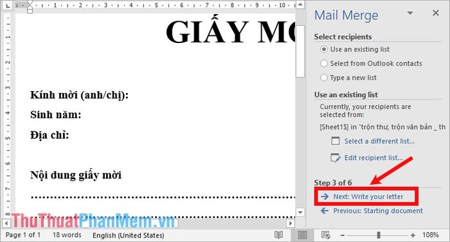Switch to Web Layout view icon

325,235
